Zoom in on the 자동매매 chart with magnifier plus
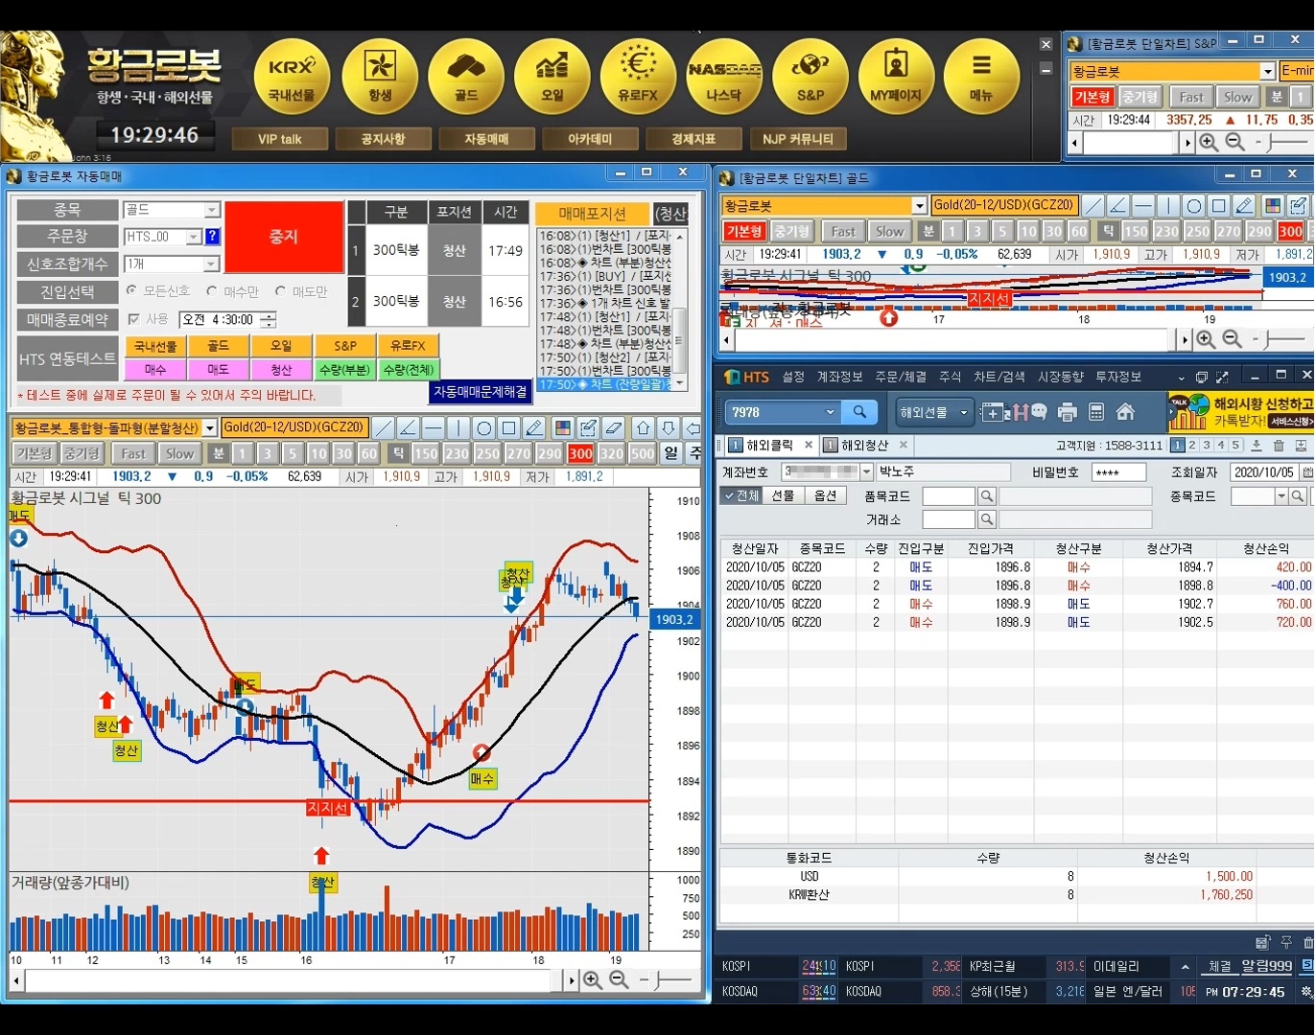 pyautogui.click(x=593, y=979)
